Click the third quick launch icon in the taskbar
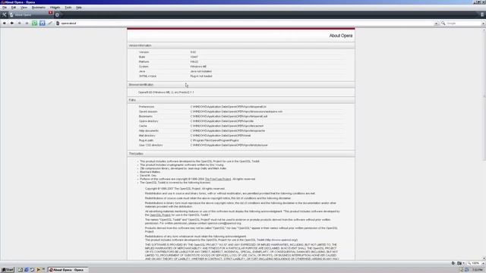 tap(32, 270)
